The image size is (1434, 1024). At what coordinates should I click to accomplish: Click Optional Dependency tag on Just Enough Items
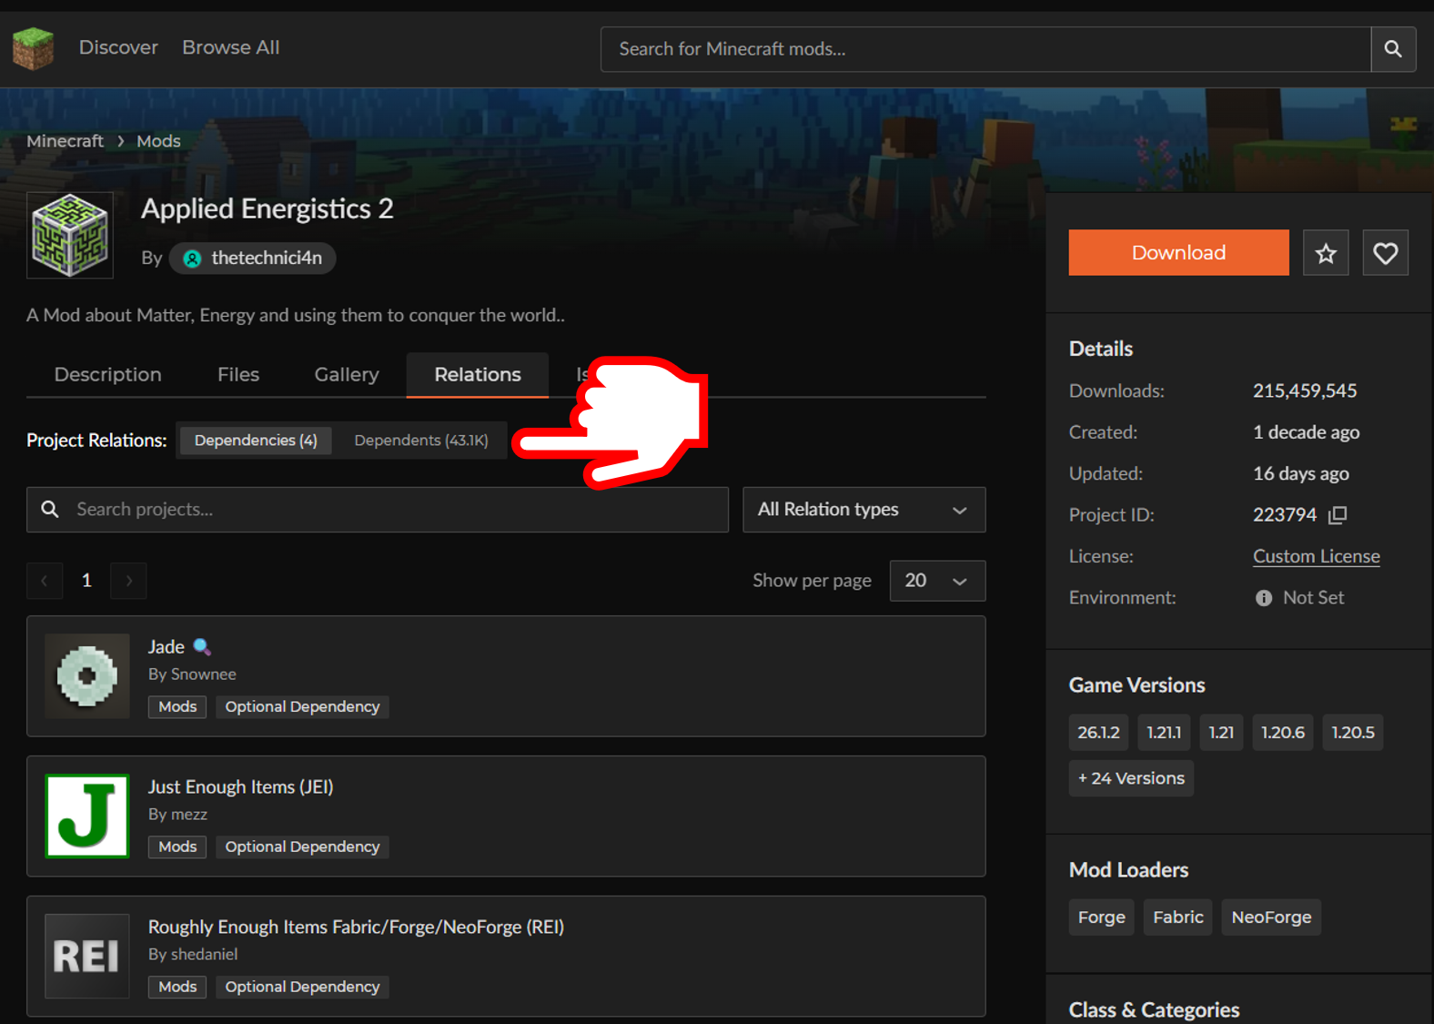tap(302, 847)
